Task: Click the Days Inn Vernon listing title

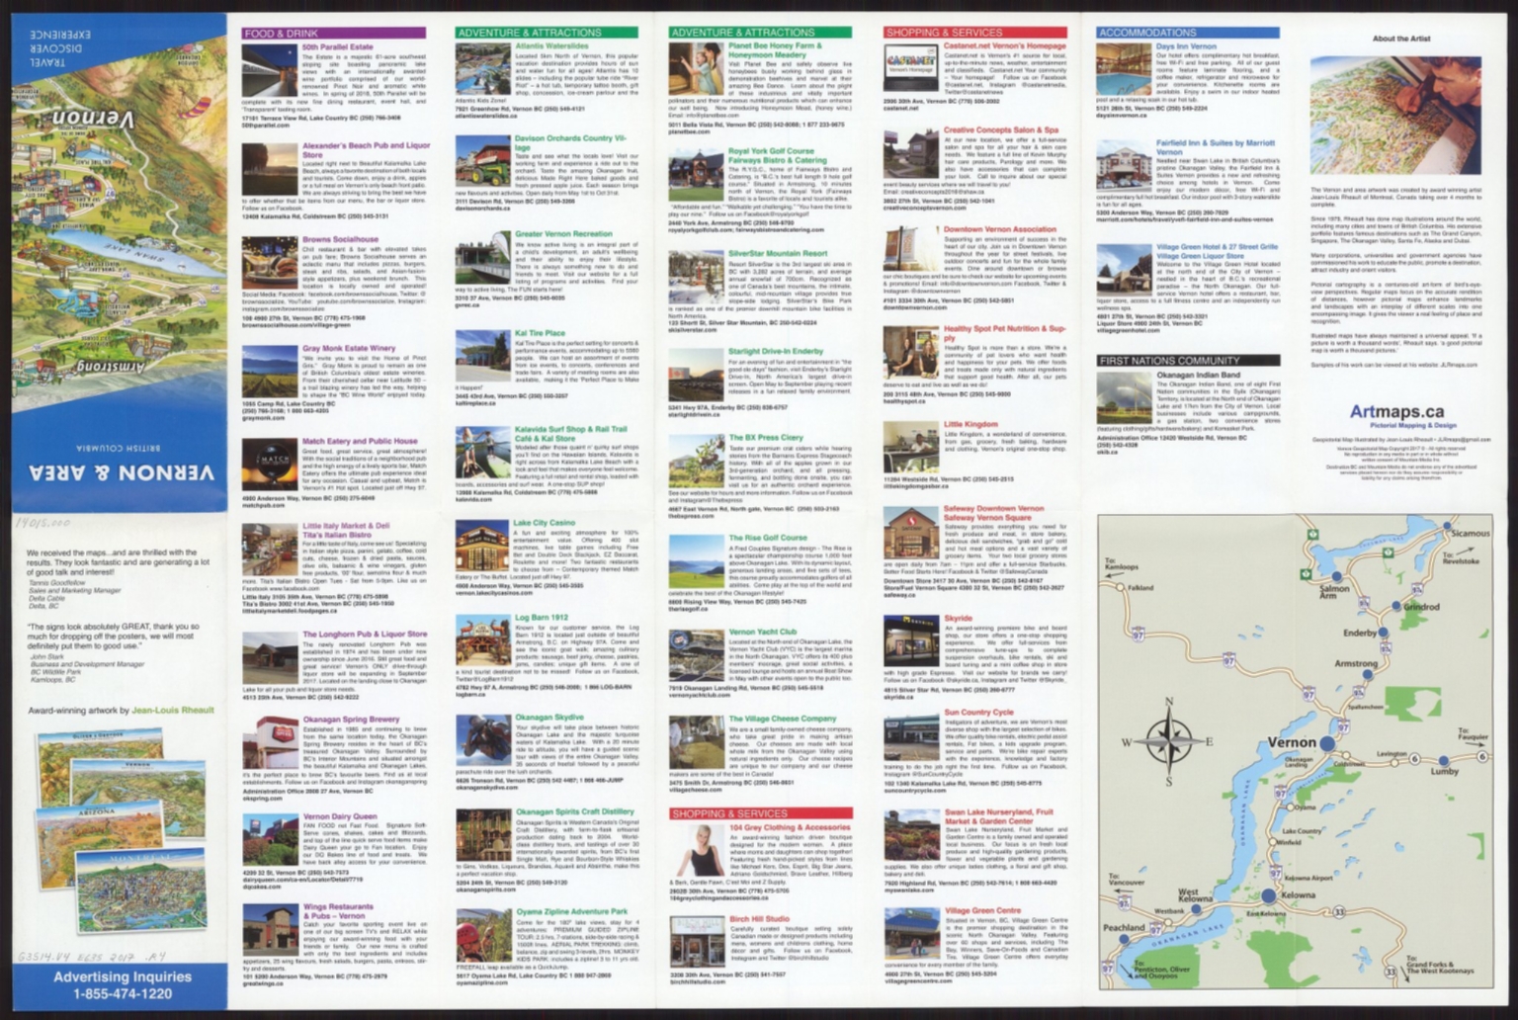Action: tap(1186, 46)
